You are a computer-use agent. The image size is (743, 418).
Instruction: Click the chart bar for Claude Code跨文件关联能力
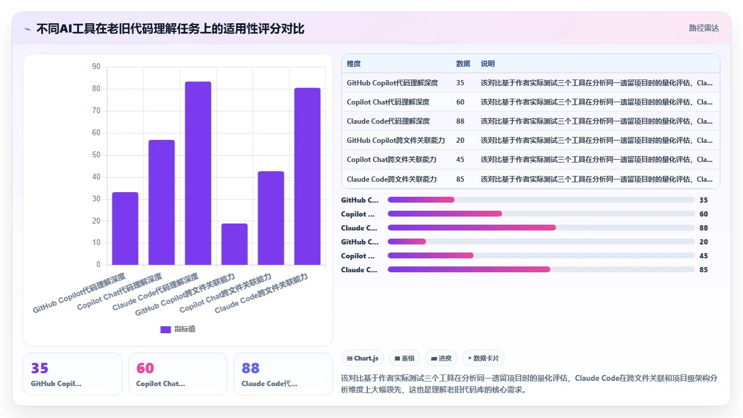(308, 176)
